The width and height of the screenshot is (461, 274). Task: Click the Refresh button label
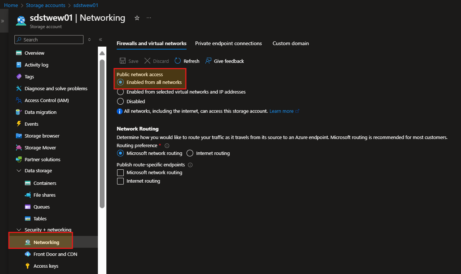(191, 61)
